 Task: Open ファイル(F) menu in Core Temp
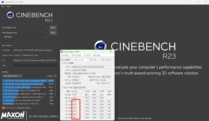point(65,55)
